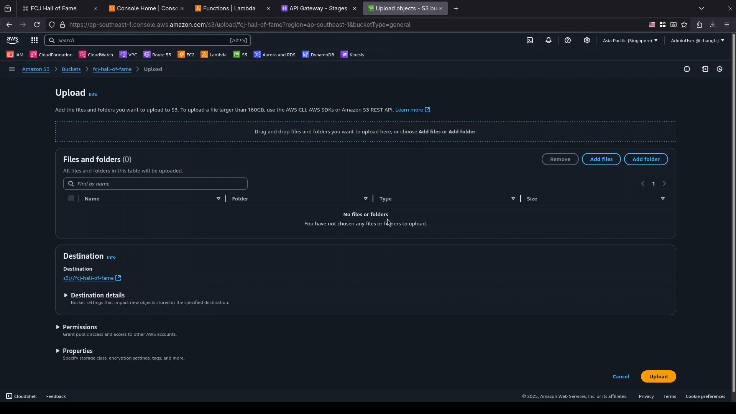Open CloudFormation from the favorites bar
736x414 pixels.
51,55
